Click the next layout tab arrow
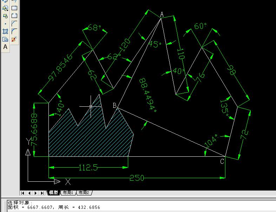 36,193
